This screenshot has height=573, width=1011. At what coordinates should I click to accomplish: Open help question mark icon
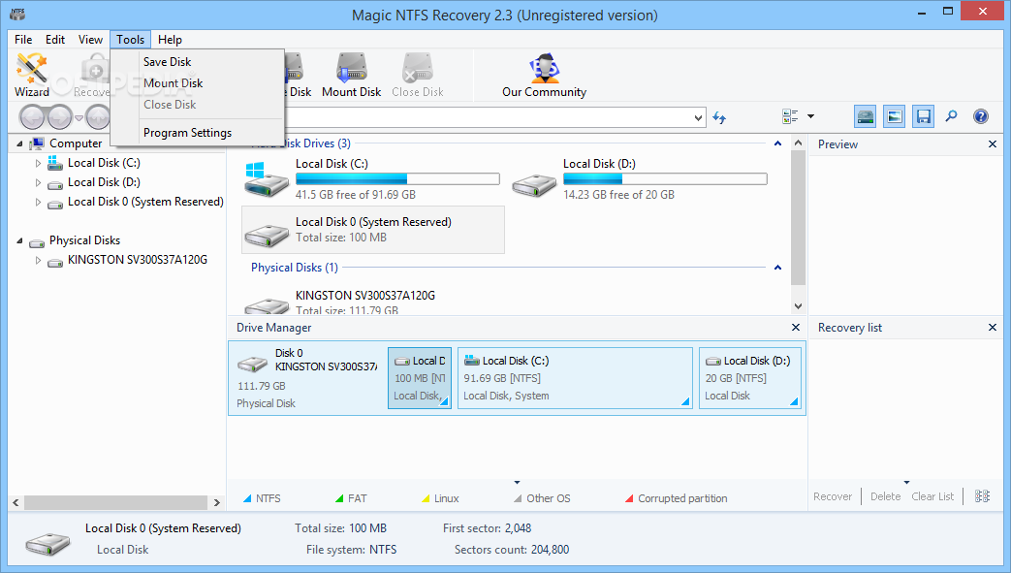981,116
